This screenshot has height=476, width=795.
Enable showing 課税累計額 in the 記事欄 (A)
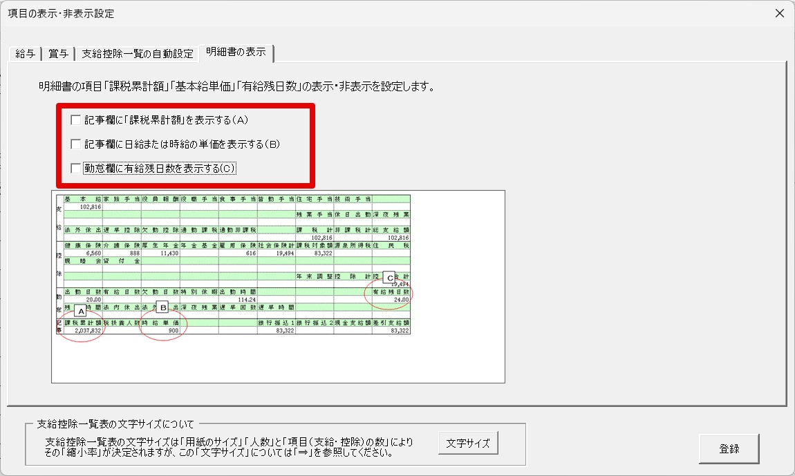point(75,120)
